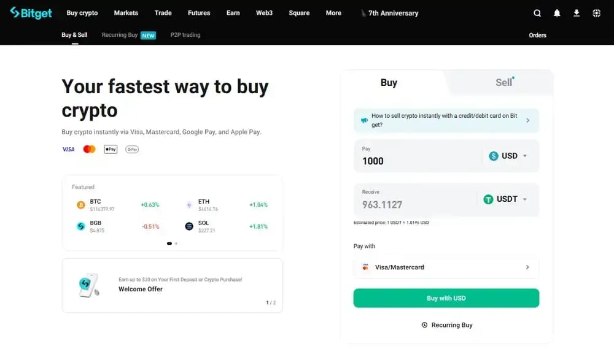Open the language globe icon

tap(596, 13)
